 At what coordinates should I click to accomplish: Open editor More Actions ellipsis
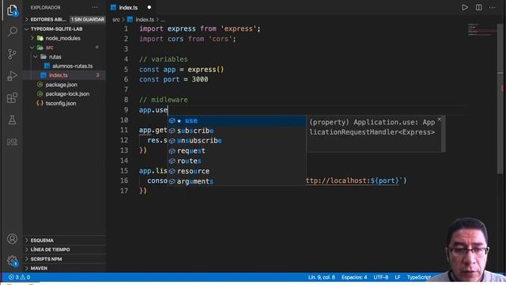pos(492,7)
